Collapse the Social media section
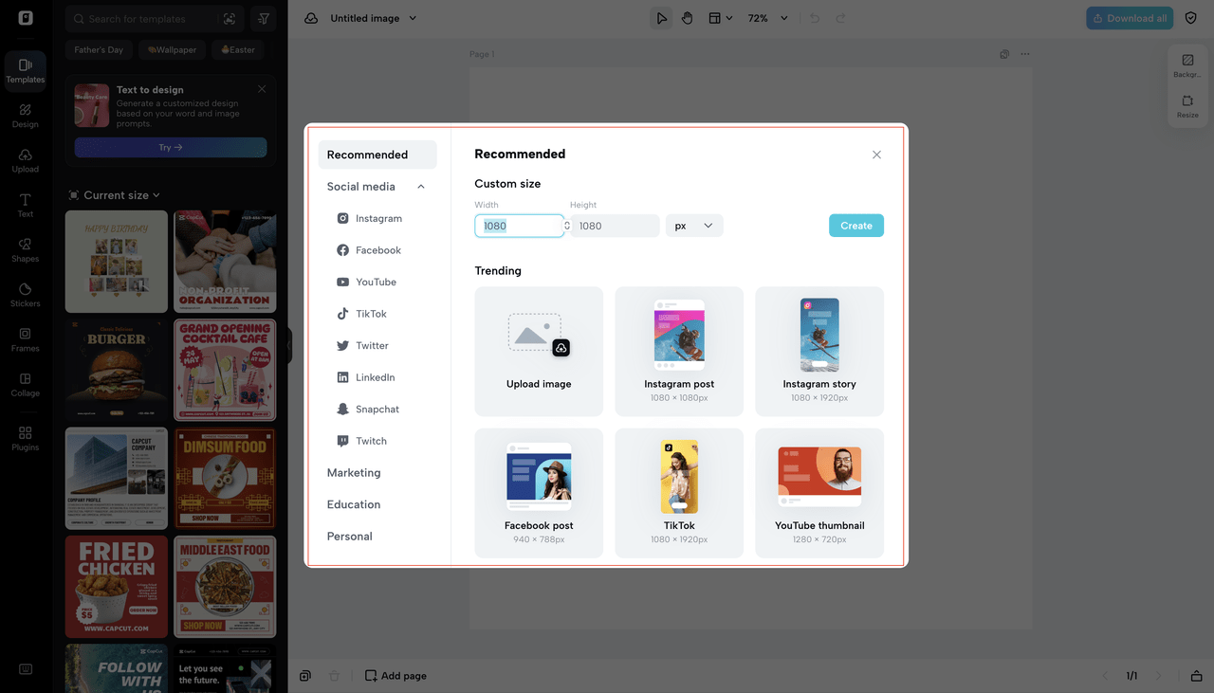The width and height of the screenshot is (1214, 693). point(421,187)
